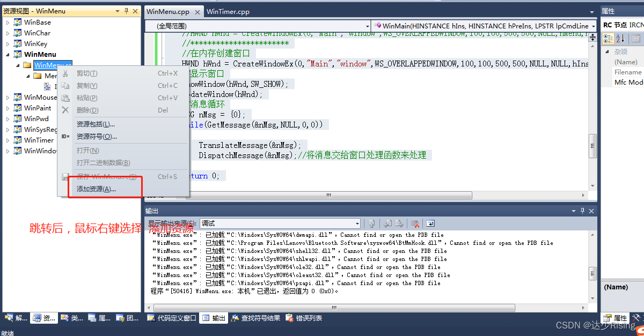The height and width of the screenshot is (336, 644).
Task: Go to previous message in output toolbar
Action: 387,223
